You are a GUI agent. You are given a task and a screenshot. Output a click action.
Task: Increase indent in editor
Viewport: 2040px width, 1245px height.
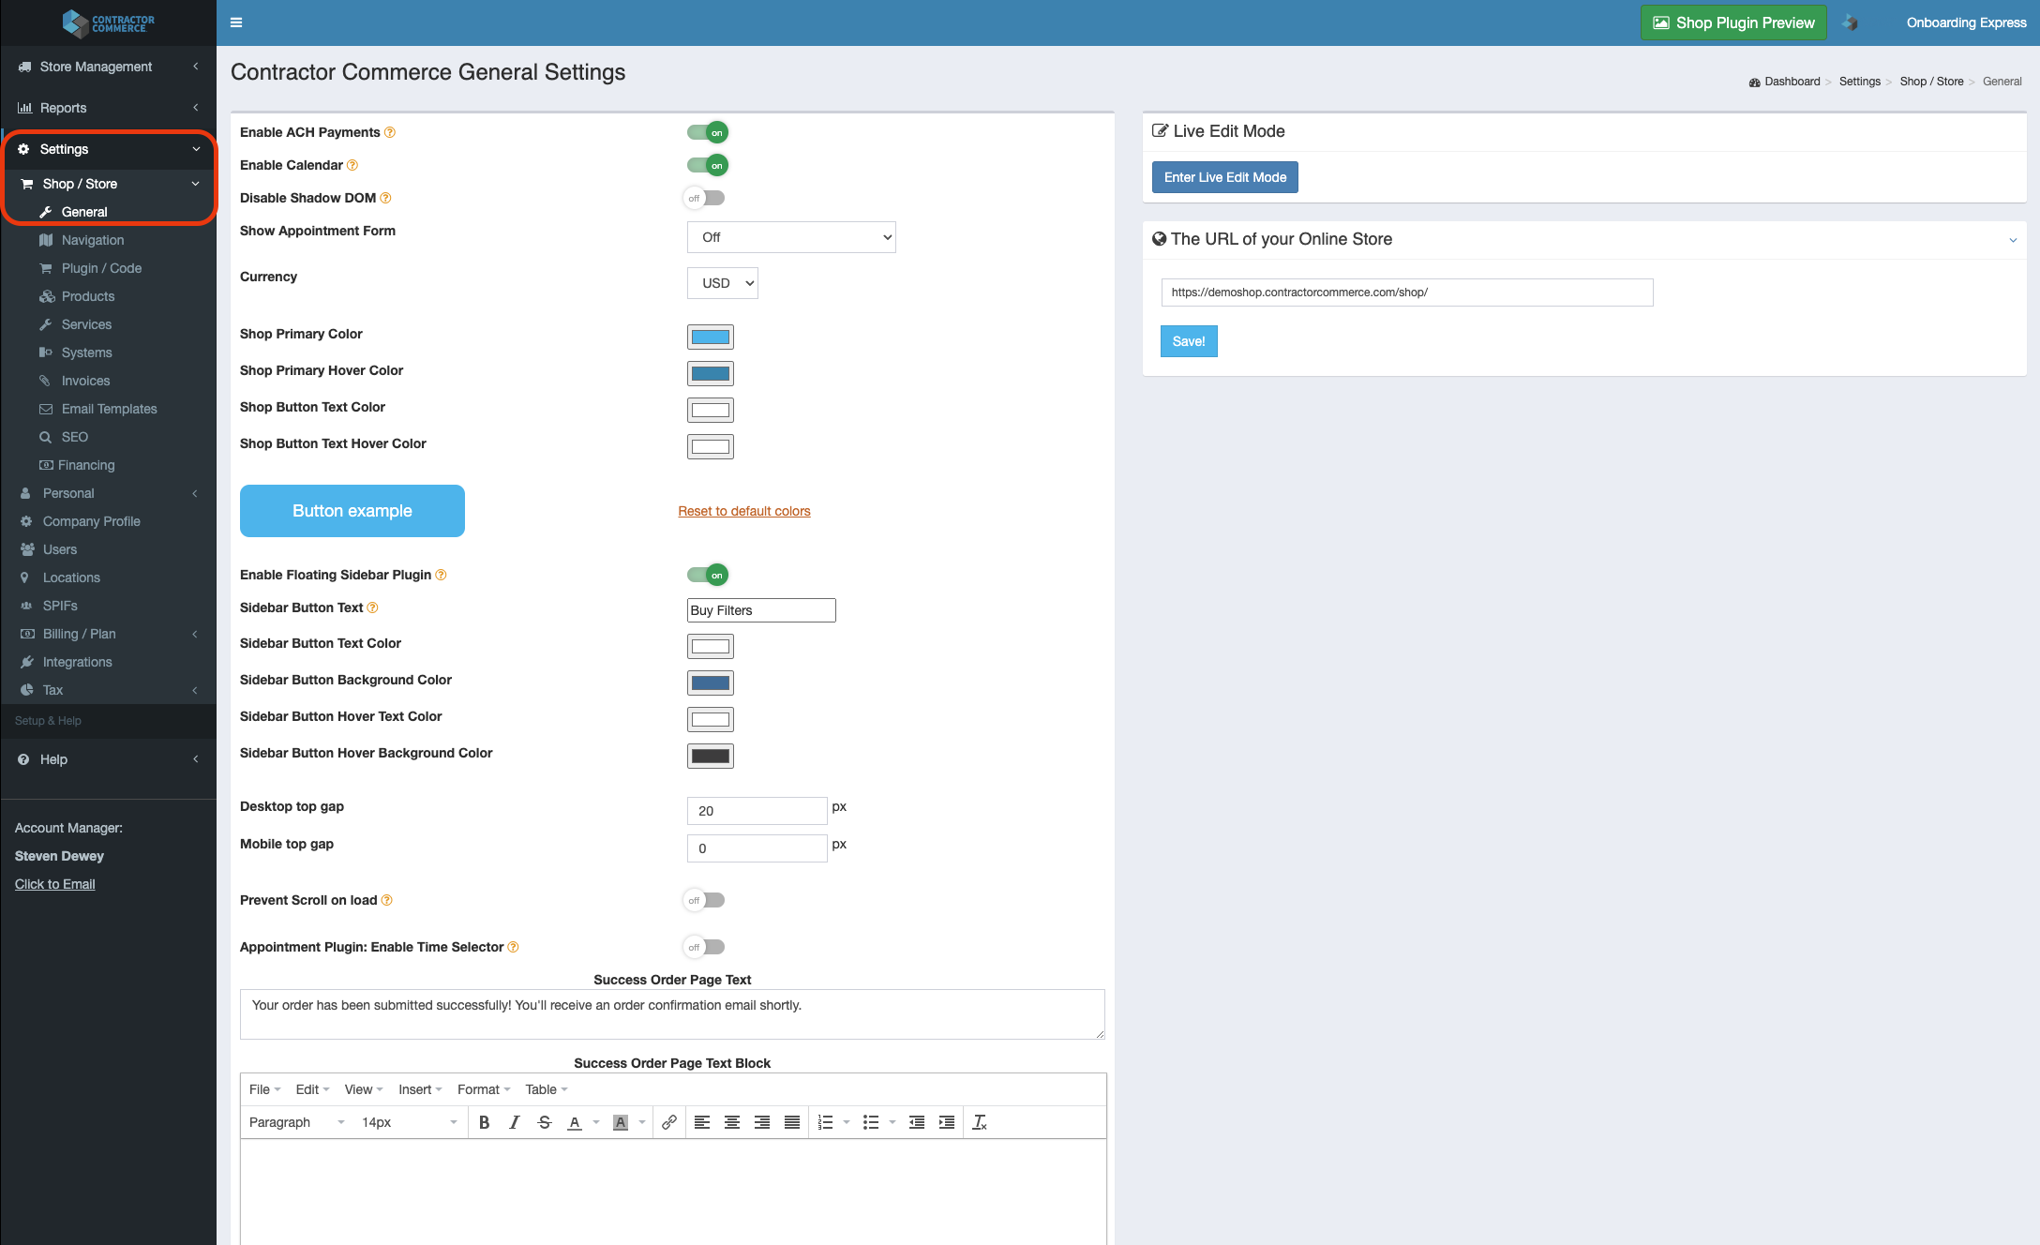click(947, 1122)
